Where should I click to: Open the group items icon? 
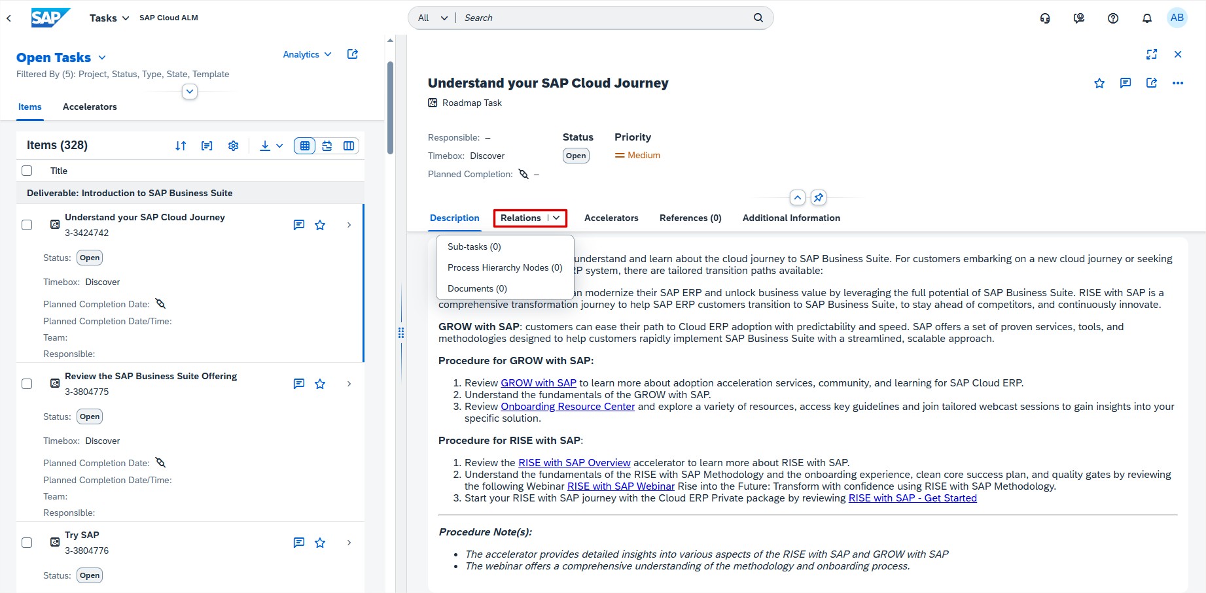coord(207,146)
